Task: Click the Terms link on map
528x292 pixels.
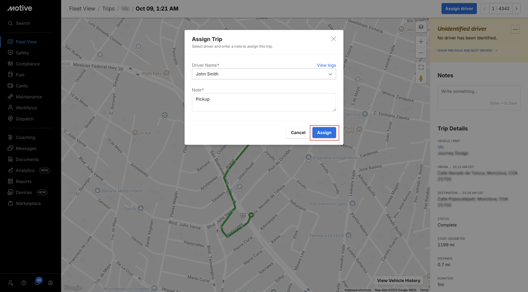Action: coord(424,290)
